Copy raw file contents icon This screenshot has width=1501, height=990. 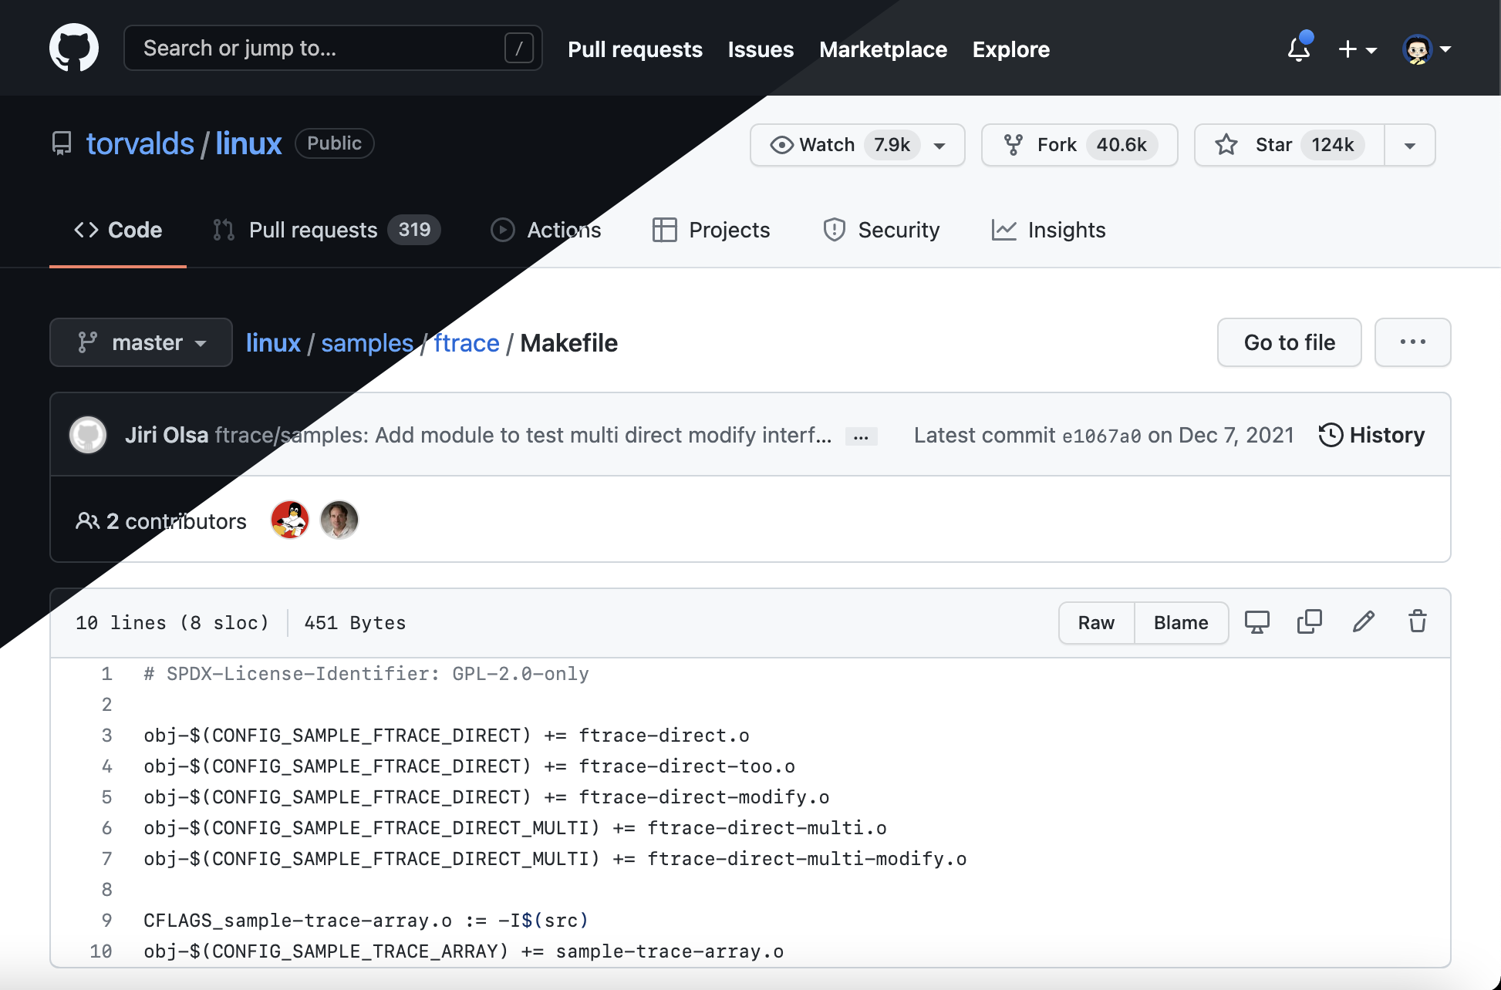[1309, 622]
